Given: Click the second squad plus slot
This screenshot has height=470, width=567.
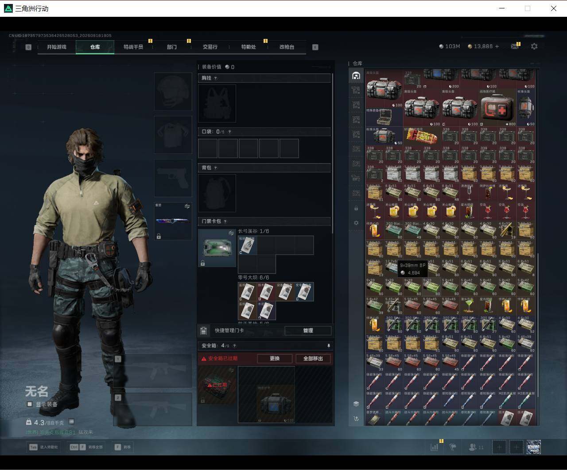Looking at the screenshot, I should [x=516, y=447].
